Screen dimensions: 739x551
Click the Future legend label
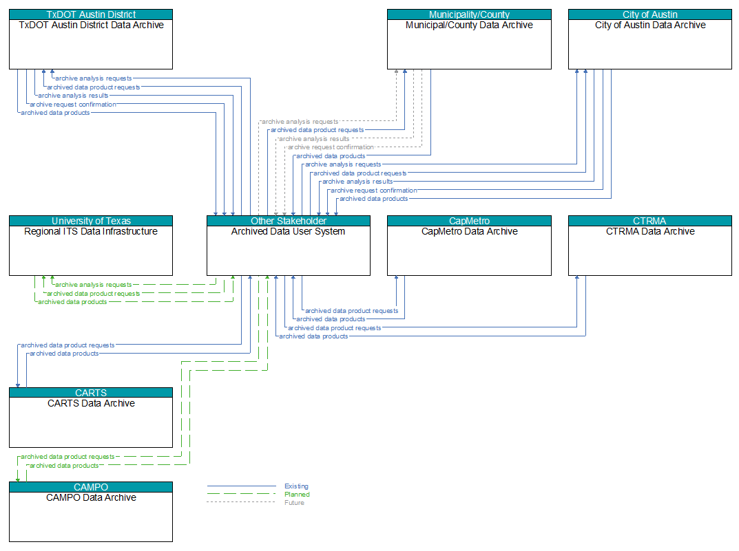pyautogui.click(x=294, y=503)
